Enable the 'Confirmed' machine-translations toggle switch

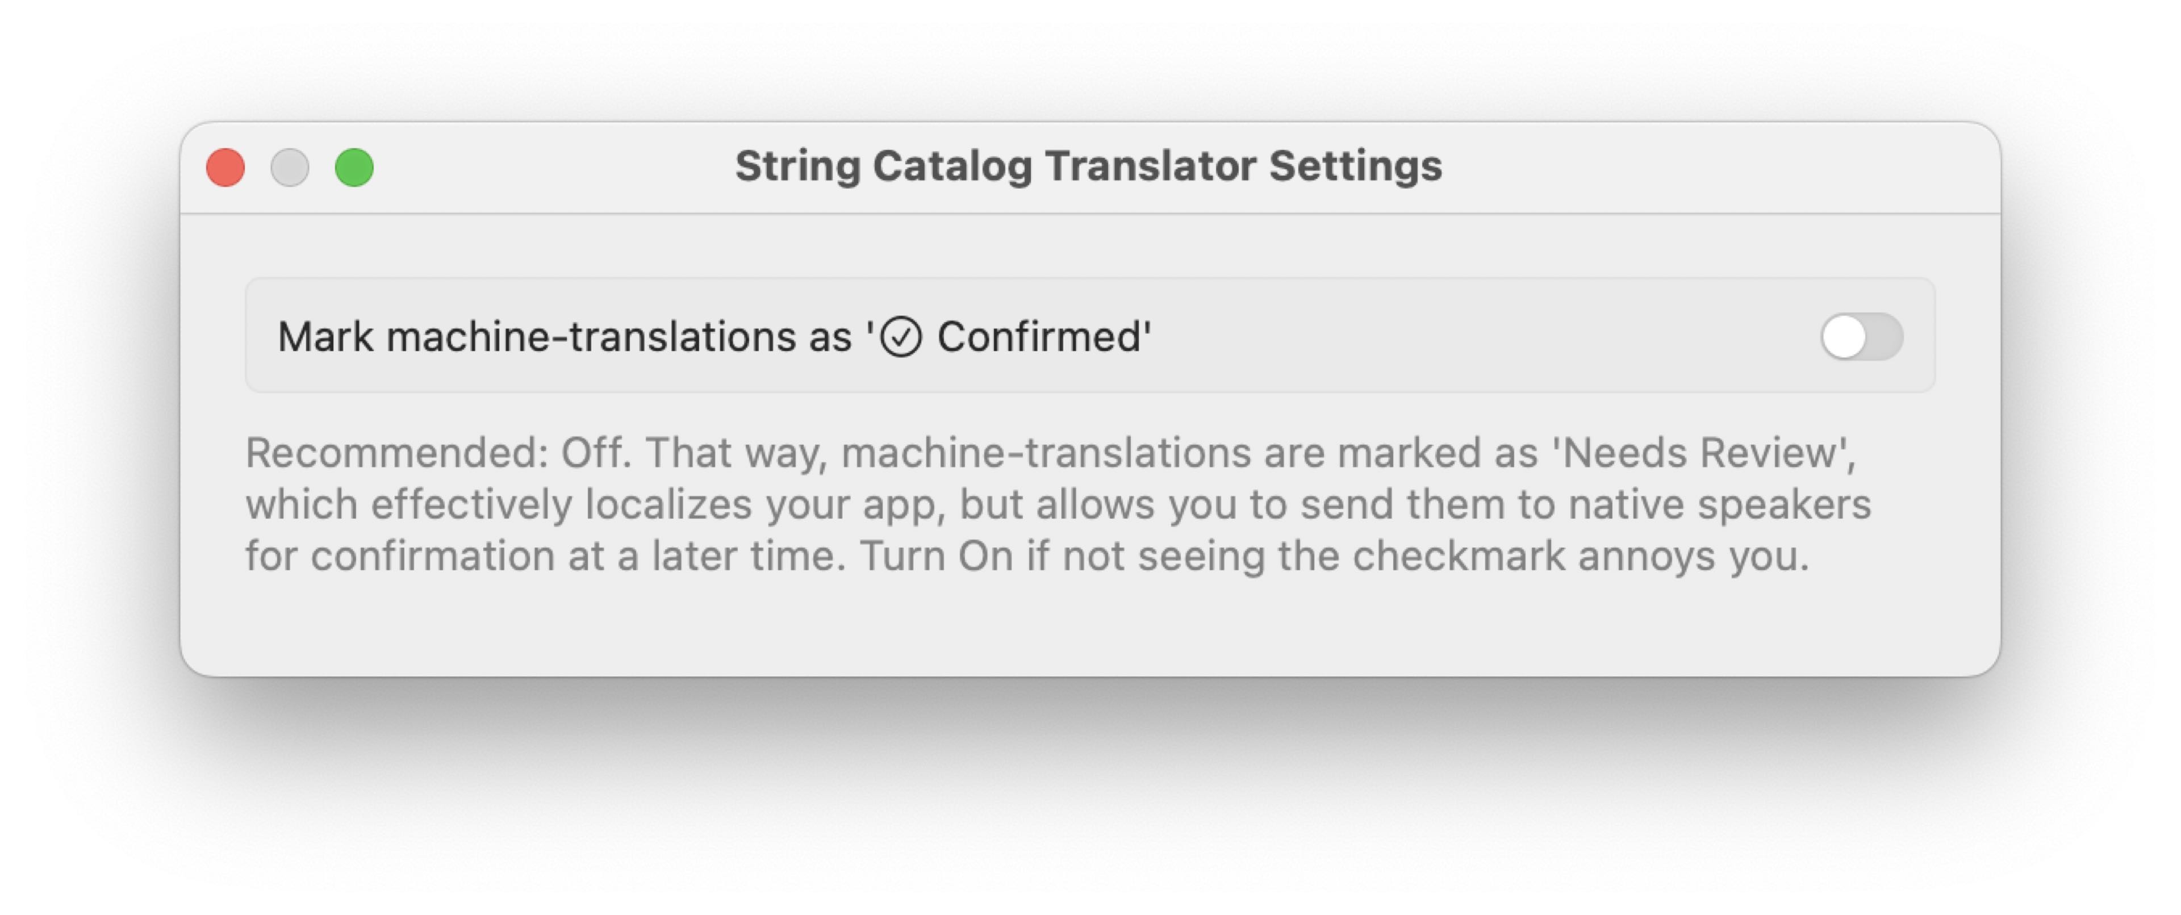[x=1862, y=336]
